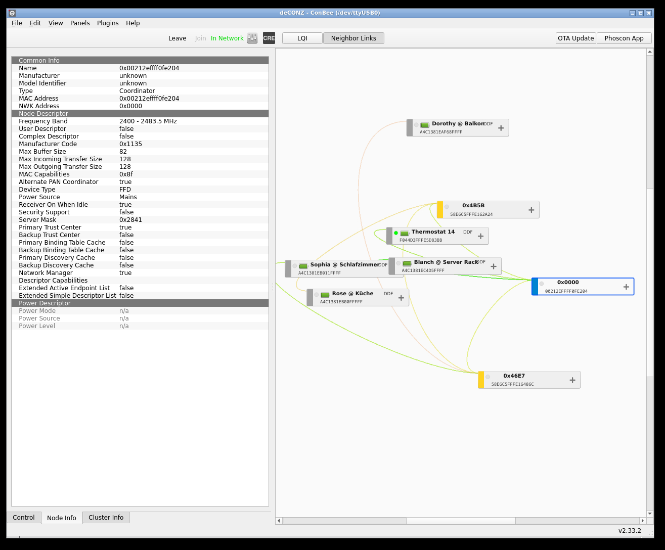The width and height of the screenshot is (665, 550).
Task: Click status dot on node 0x46E7
Action: [488, 377]
